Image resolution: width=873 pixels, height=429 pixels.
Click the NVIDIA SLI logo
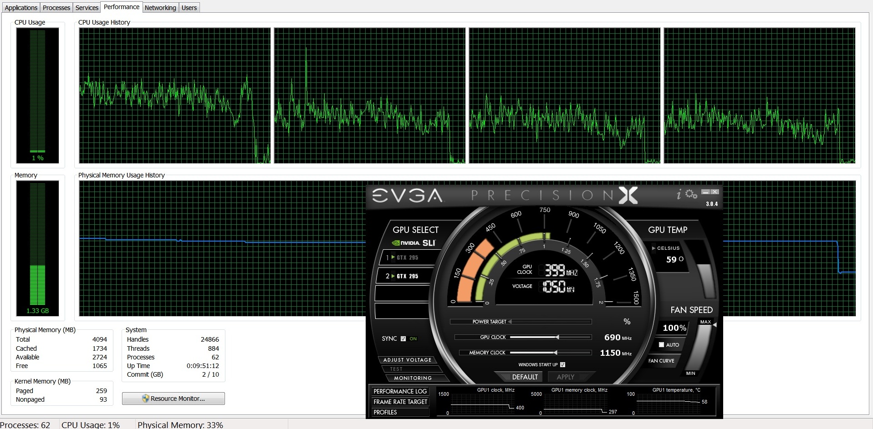tap(414, 243)
